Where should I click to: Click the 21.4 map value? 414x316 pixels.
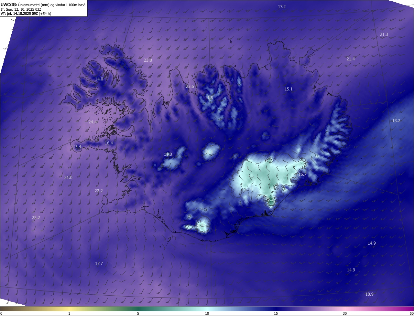pyautogui.click(x=351, y=59)
